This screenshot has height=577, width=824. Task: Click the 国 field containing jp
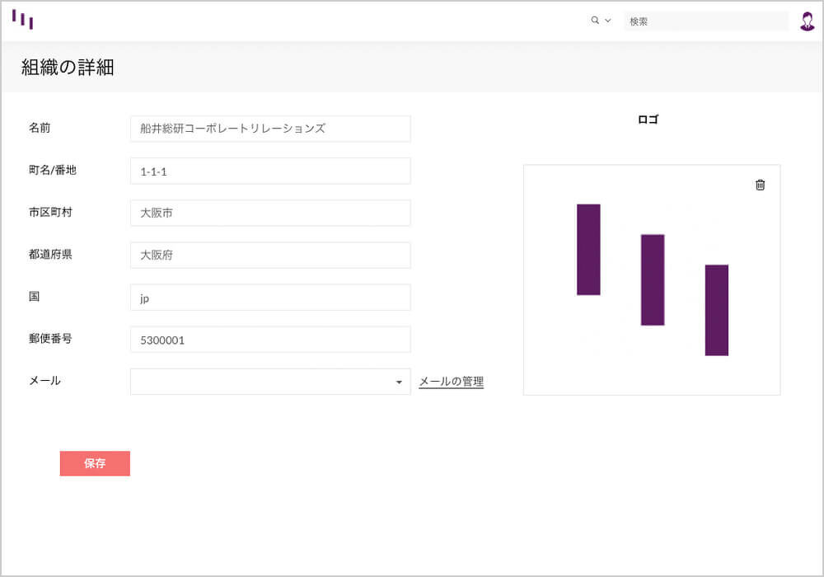coord(270,298)
